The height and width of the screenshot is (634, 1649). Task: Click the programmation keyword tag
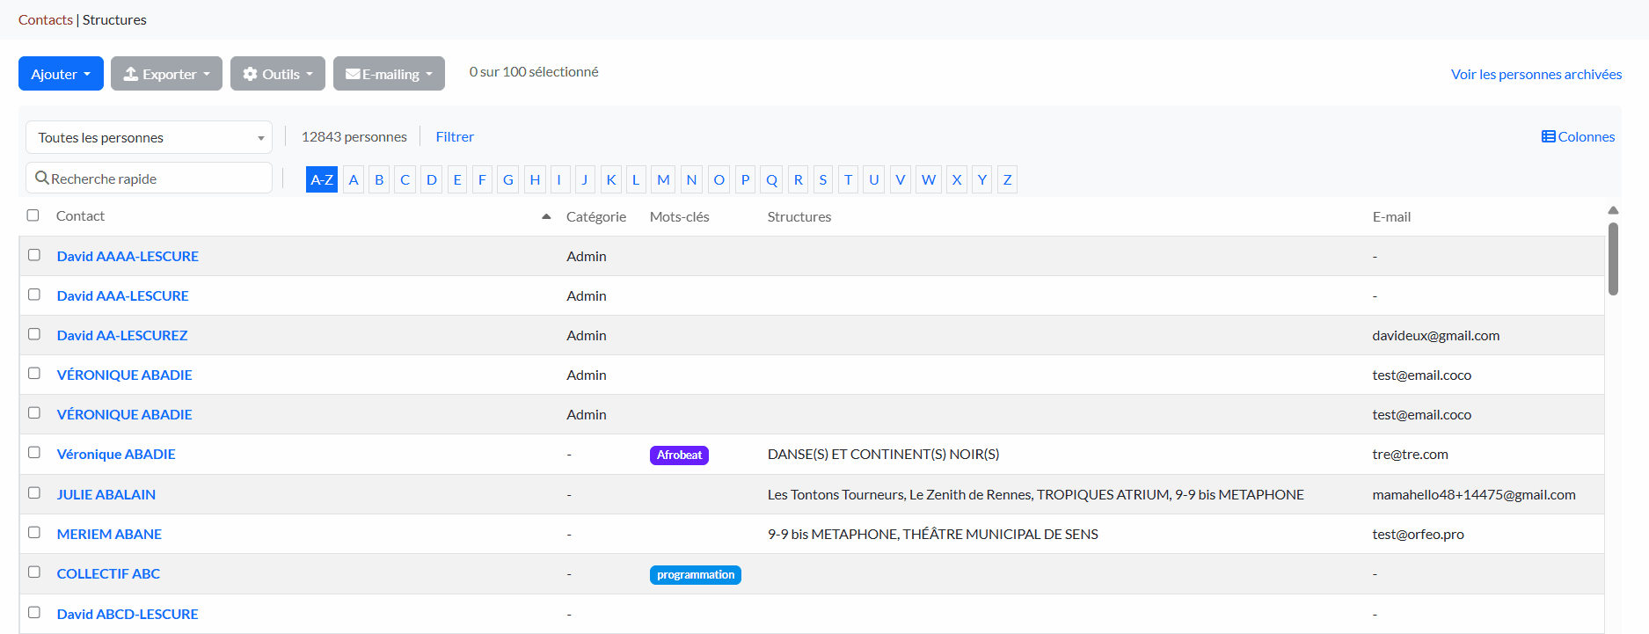(x=695, y=575)
